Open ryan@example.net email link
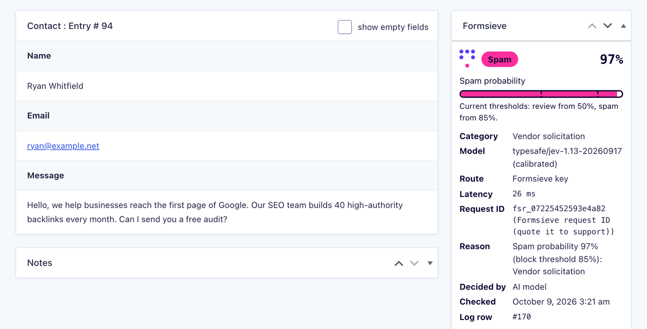 [x=63, y=146]
